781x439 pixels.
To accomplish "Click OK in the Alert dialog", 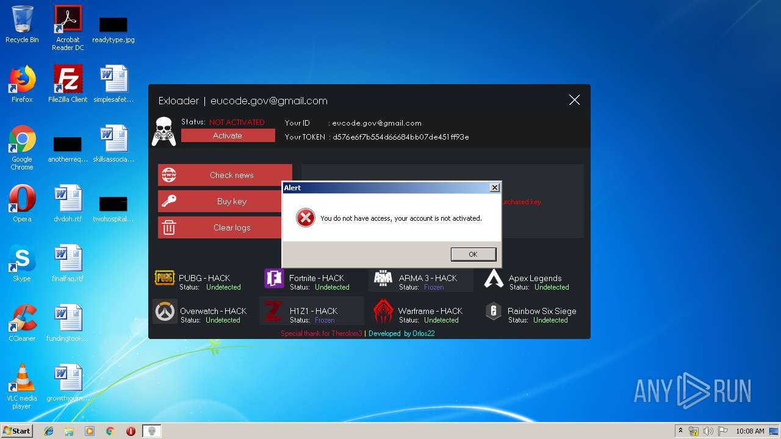I will coord(473,254).
